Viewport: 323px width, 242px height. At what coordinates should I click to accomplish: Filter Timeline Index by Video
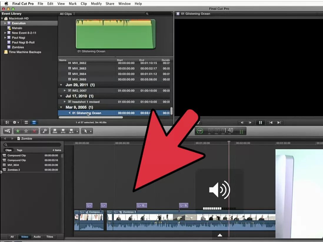pyautogui.click(x=24, y=237)
